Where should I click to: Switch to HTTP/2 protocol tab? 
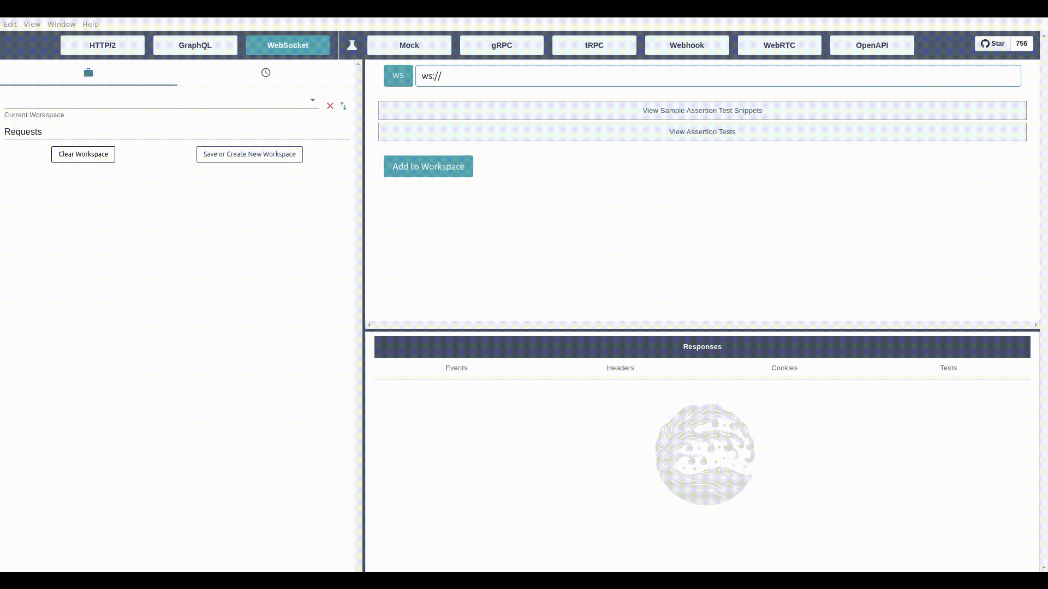(x=102, y=45)
